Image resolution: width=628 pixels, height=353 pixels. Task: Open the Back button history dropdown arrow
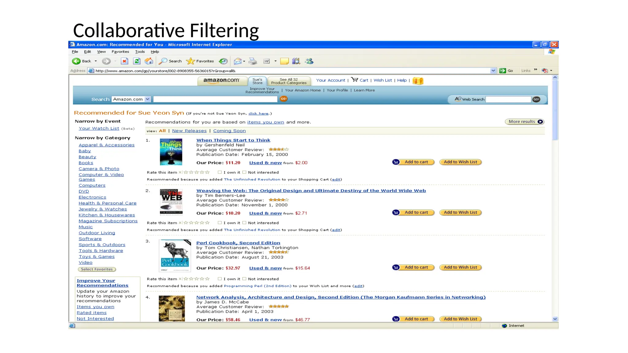[x=96, y=61]
